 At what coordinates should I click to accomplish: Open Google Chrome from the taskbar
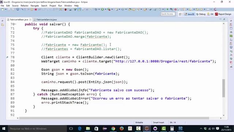pyautogui.click(x=113, y=129)
